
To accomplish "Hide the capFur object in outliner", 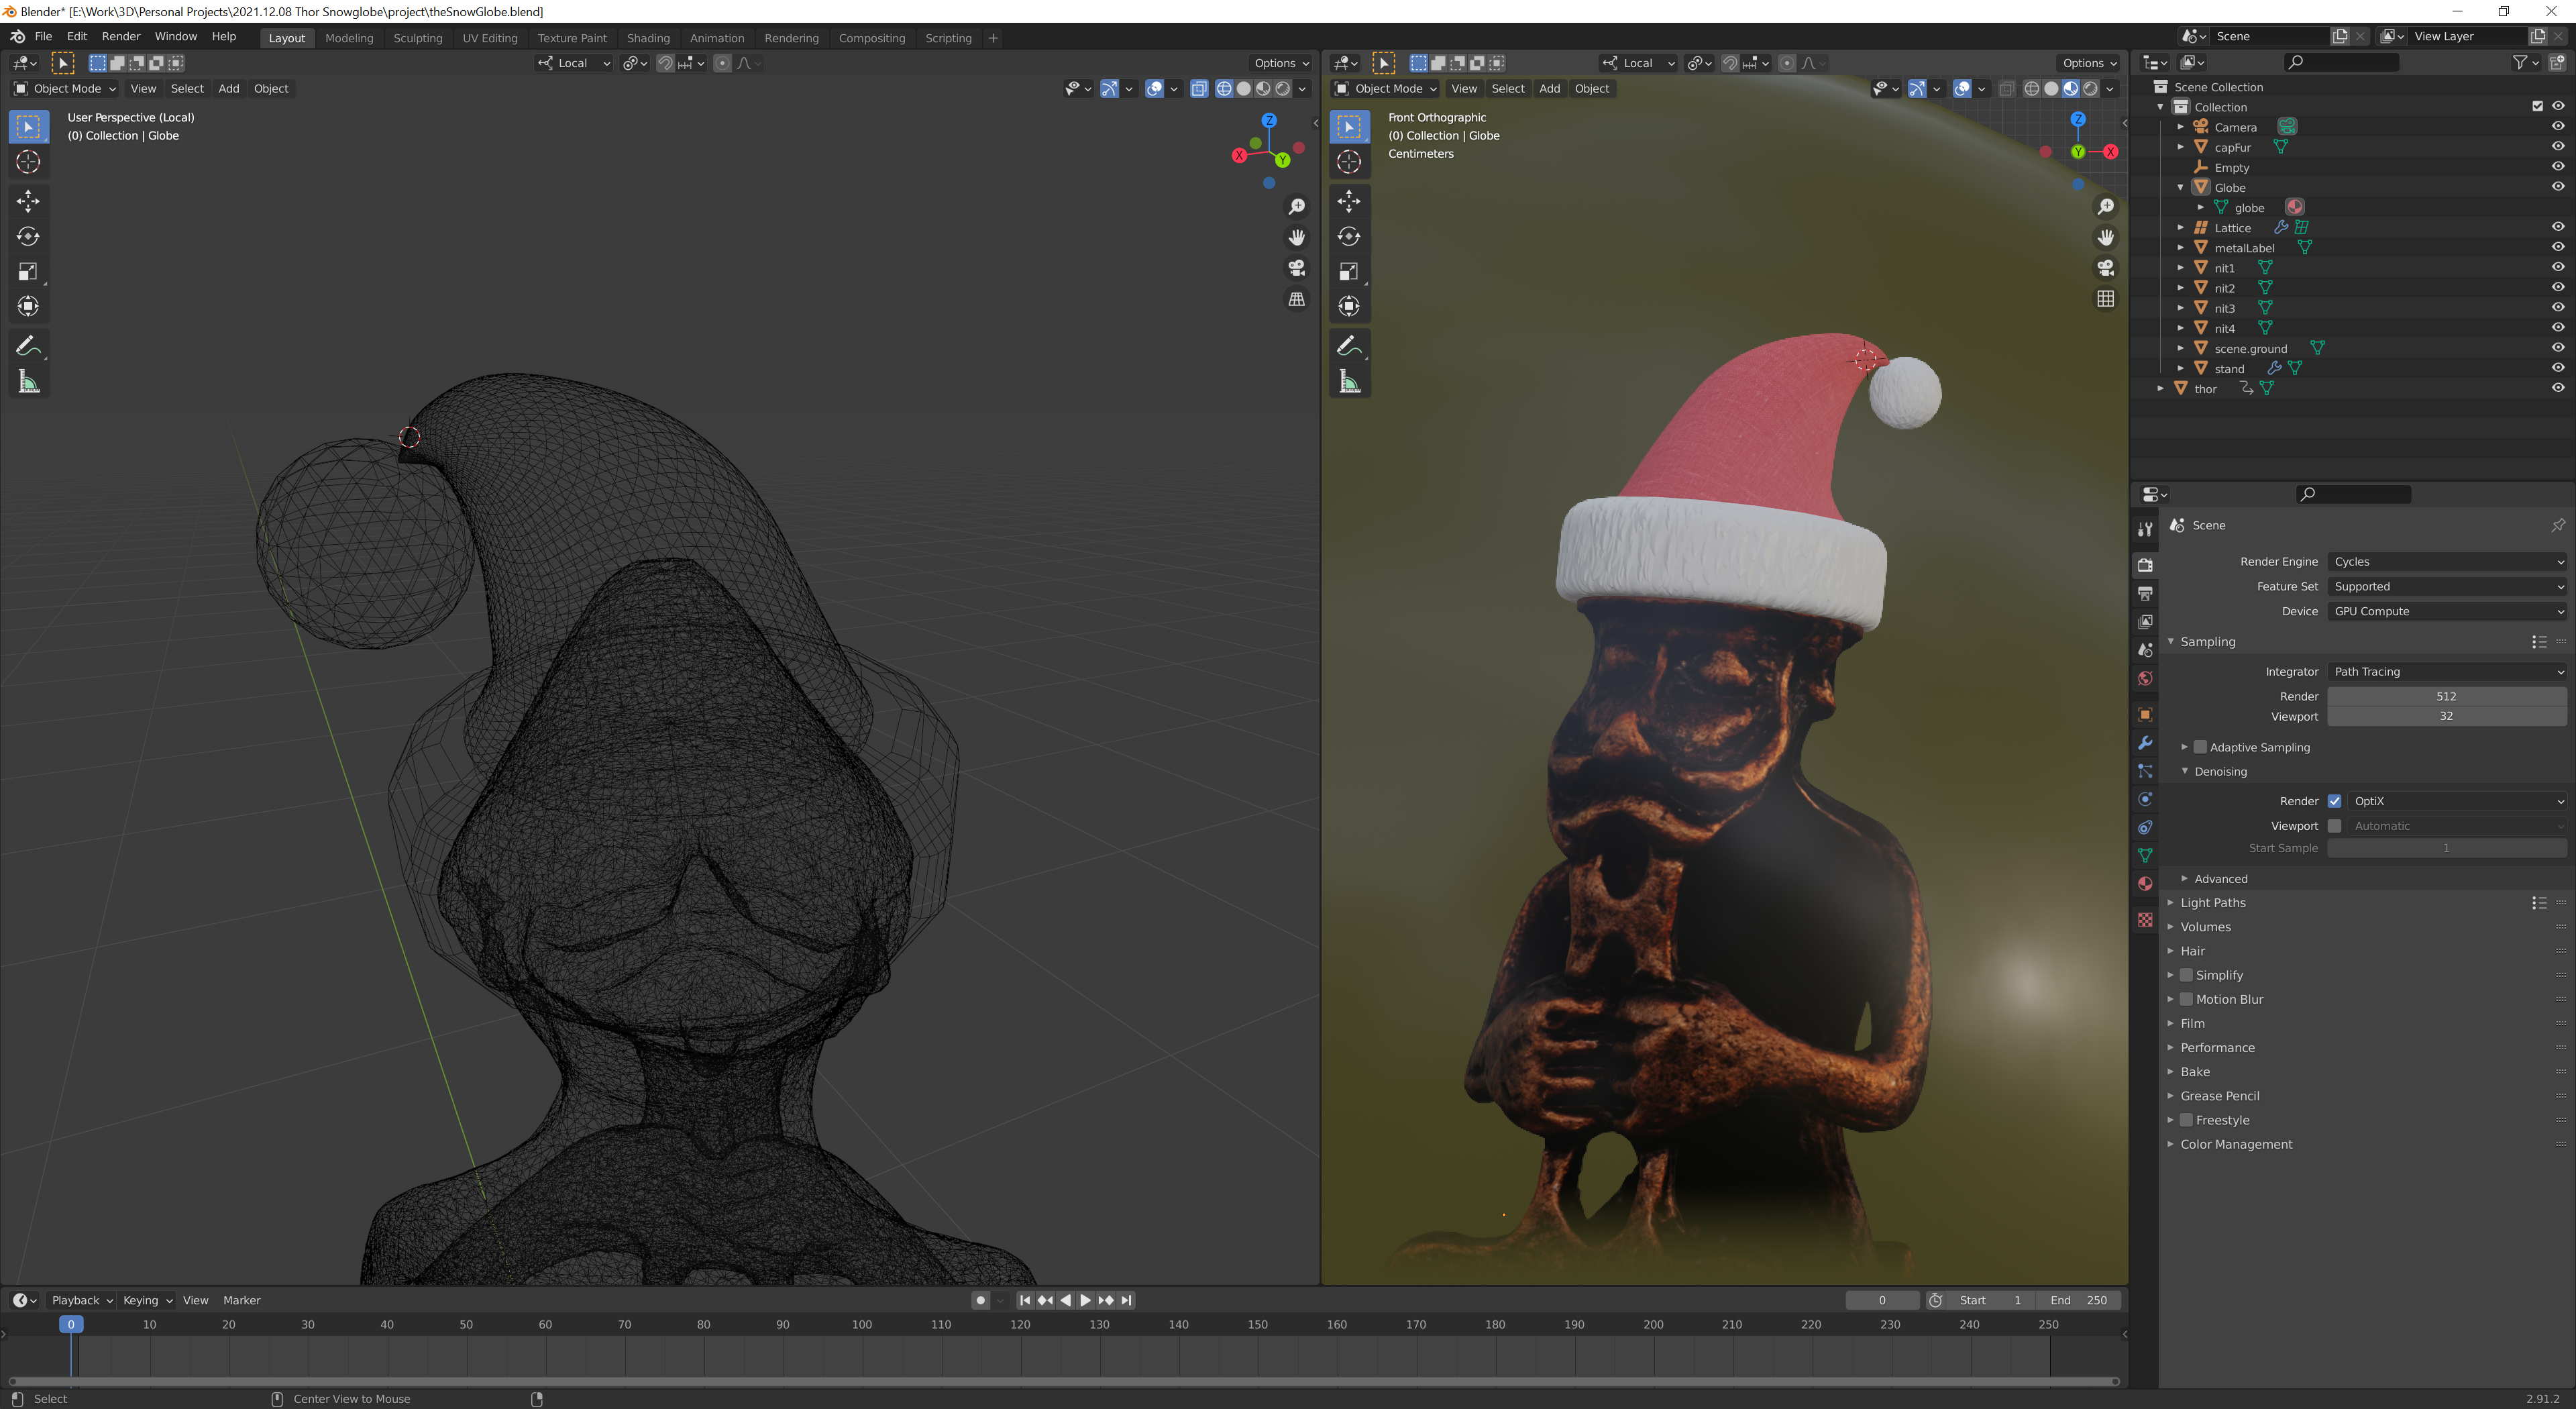I will click(2557, 147).
